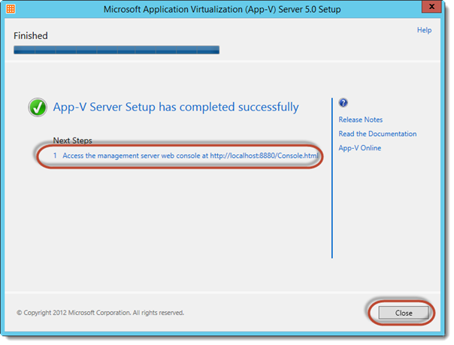Click the Finished status label
The image size is (454, 345).
pyautogui.click(x=30, y=35)
